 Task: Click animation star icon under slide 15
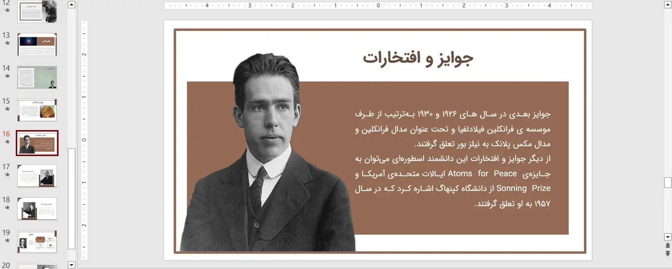(7, 109)
